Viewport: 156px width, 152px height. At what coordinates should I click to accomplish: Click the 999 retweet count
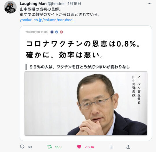tap(58, 147)
